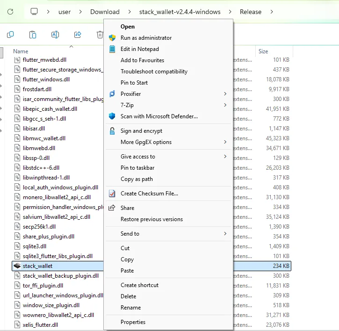Select the file frostdart.dll
339x331 pixels.
pyautogui.click(x=37, y=89)
